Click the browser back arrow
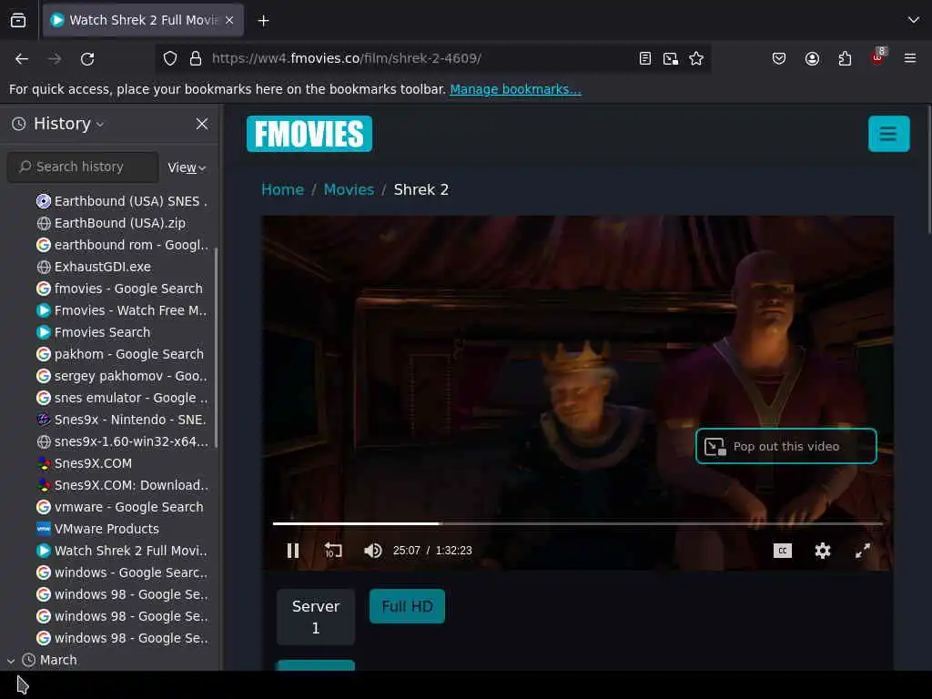 click(x=22, y=58)
